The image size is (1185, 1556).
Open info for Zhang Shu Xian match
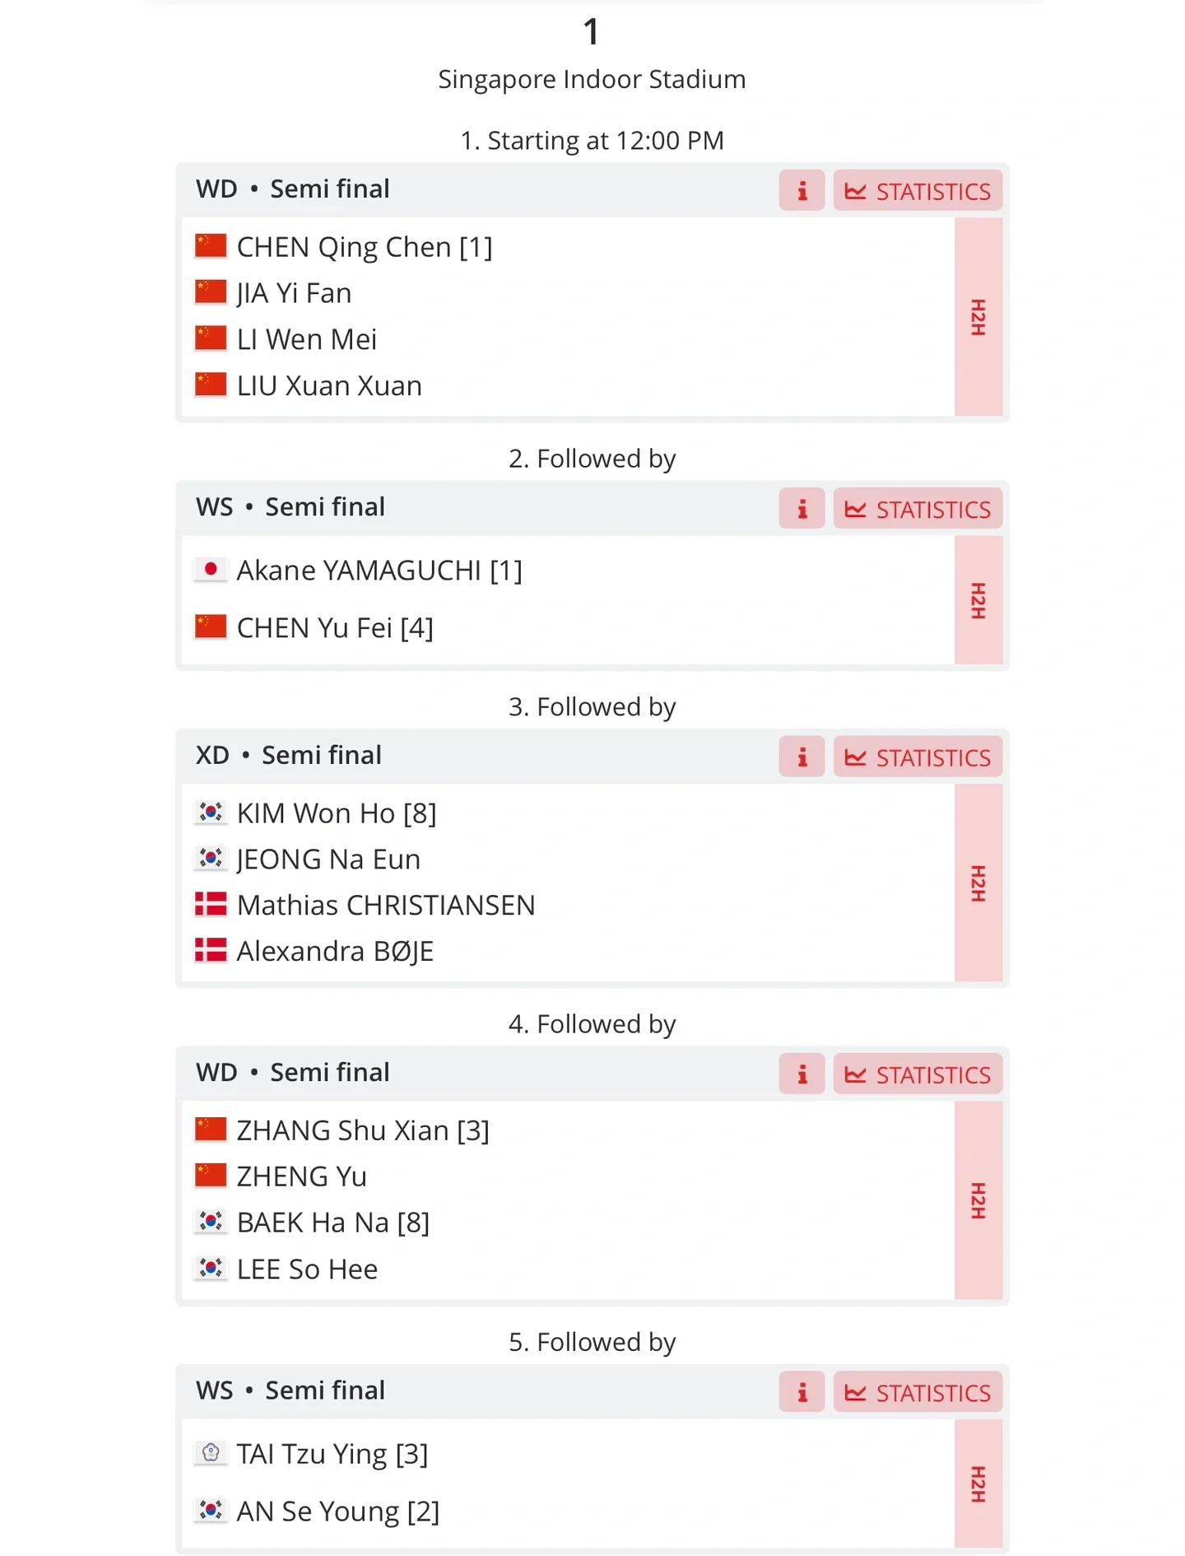click(802, 1074)
